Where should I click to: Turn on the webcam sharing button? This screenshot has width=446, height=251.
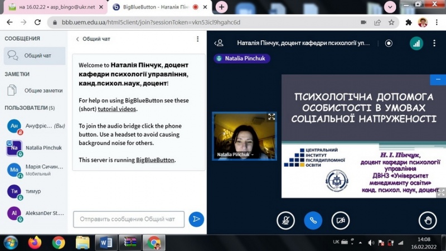click(340, 220)
